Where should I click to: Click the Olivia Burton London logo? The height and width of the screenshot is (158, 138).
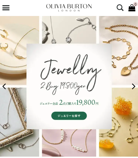[x=69, y=8]
